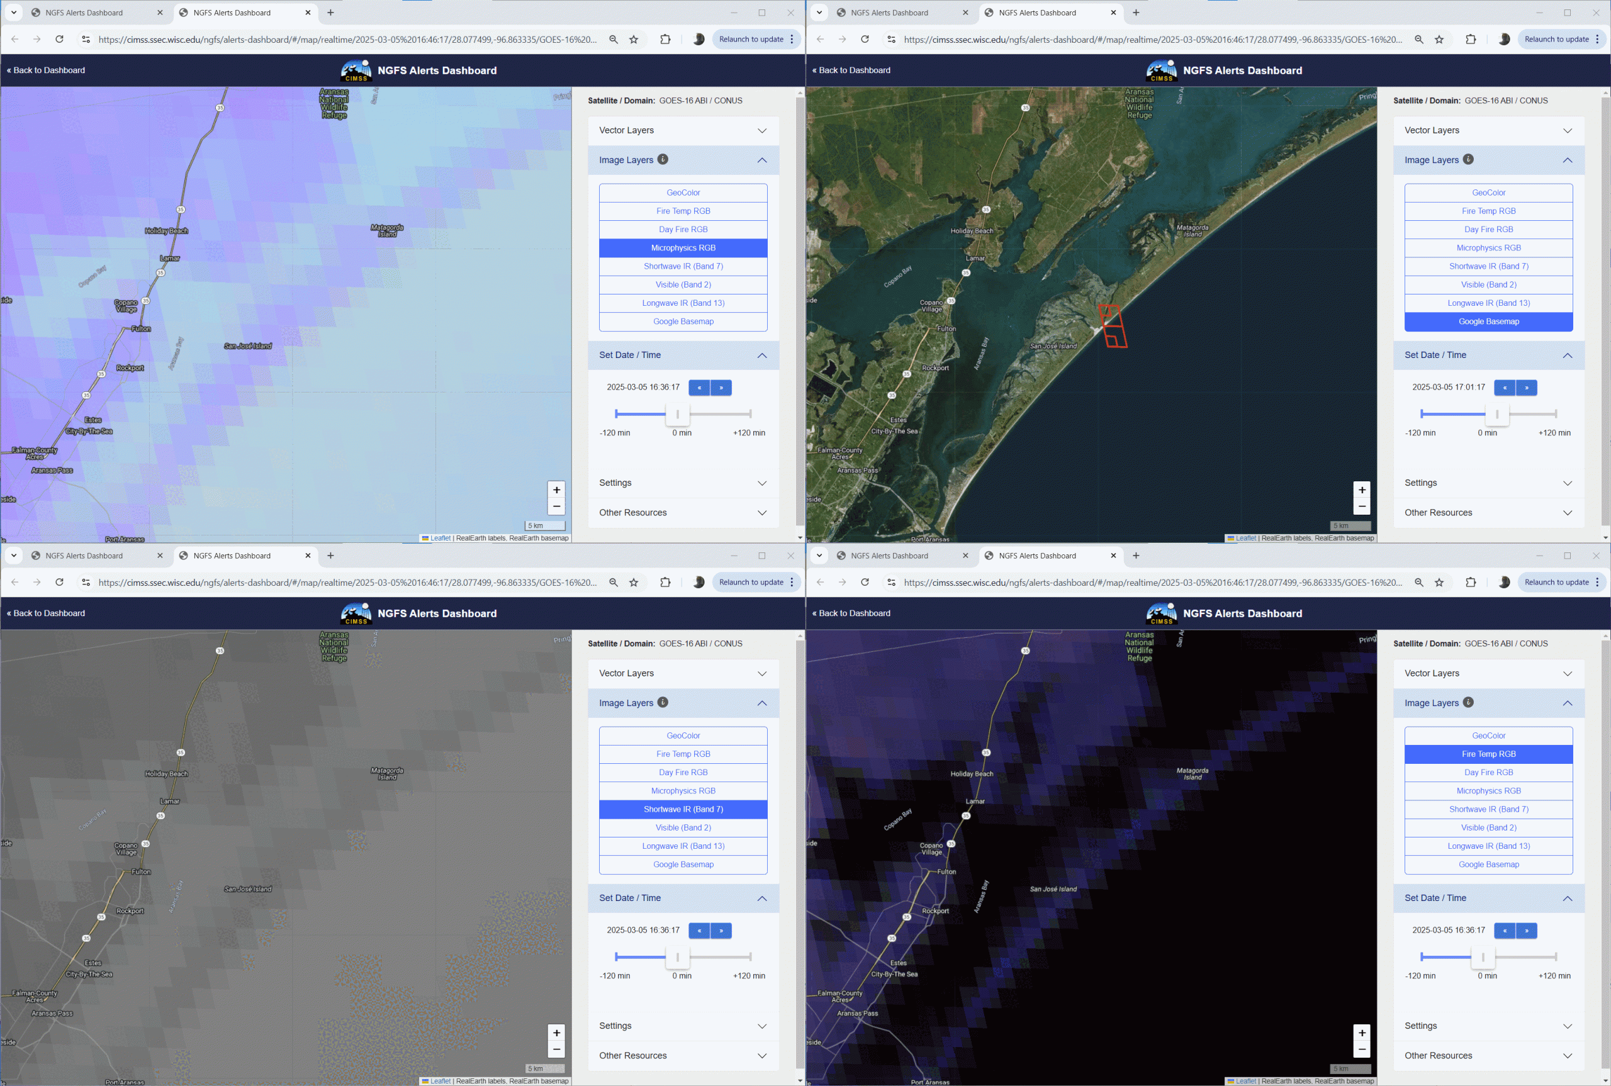This screenshot has width=1611, height=1086.
Task: Select Google Basemap layer in the Shortwave IR window
Action: (x=683, y=865)
